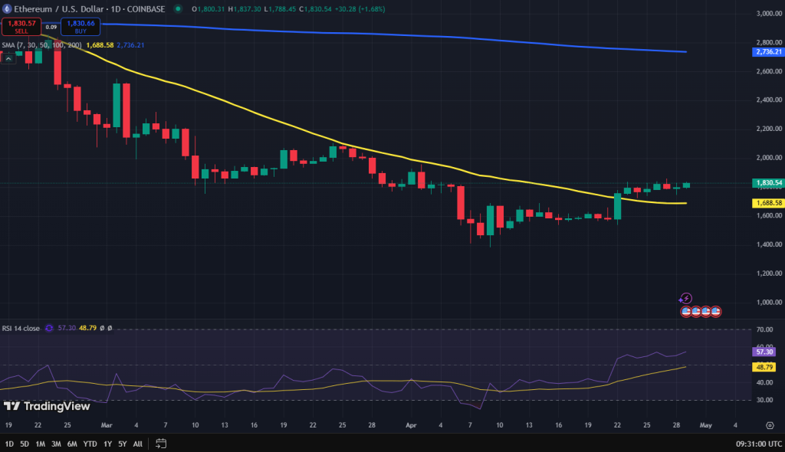785x452 pixels.
Task: Click the 3,000.00 price scale label
Action: (x=768, y=14)
